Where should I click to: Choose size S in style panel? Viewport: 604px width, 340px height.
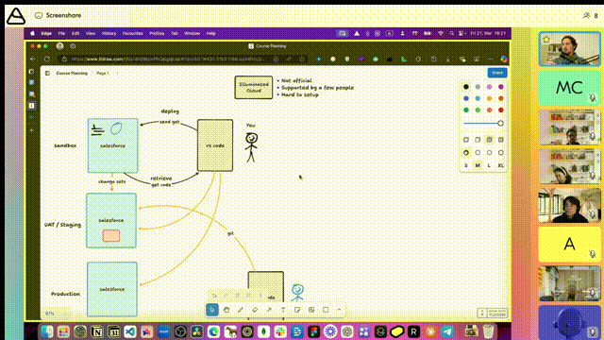tap(466, 165)
